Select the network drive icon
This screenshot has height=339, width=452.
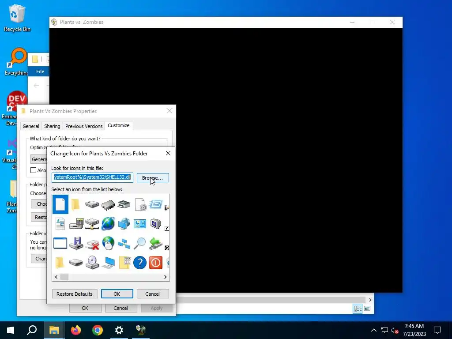click(92, 224)
